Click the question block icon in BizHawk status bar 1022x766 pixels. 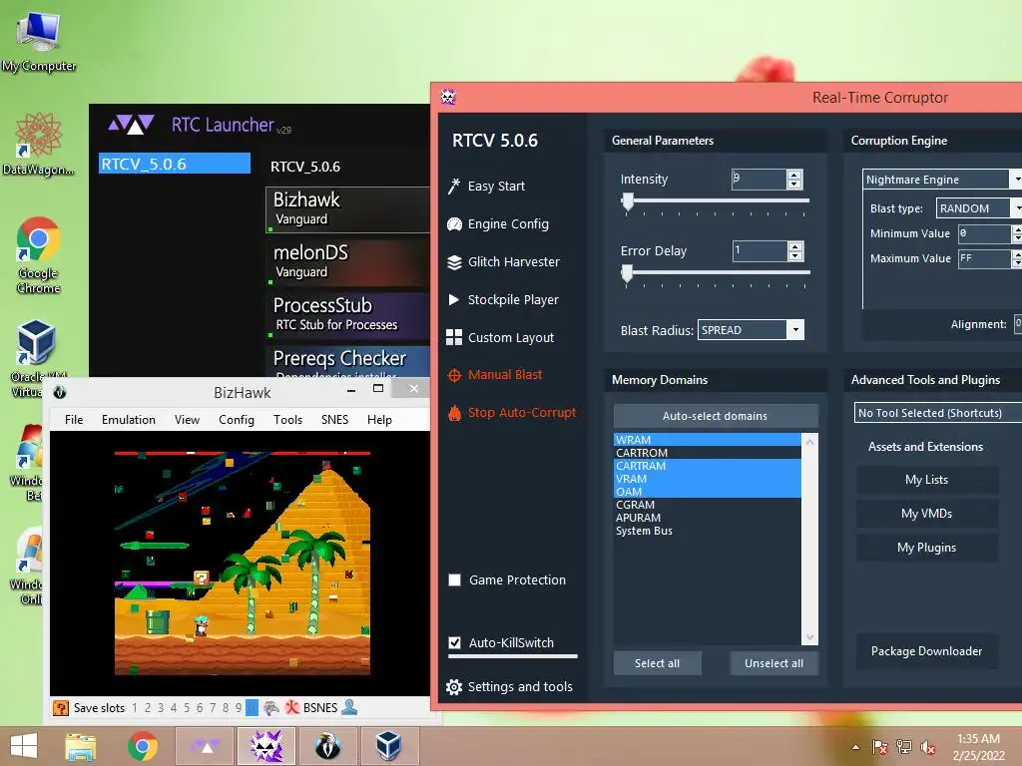(61, 708)
